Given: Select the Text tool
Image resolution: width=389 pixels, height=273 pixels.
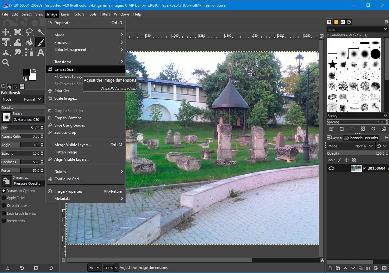Looking at the screenshot, I should [x=40, y=53].
